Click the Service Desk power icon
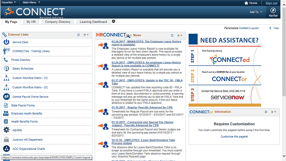Image resolution: width=286 pixels, height=161 pixels. point(6,42)
